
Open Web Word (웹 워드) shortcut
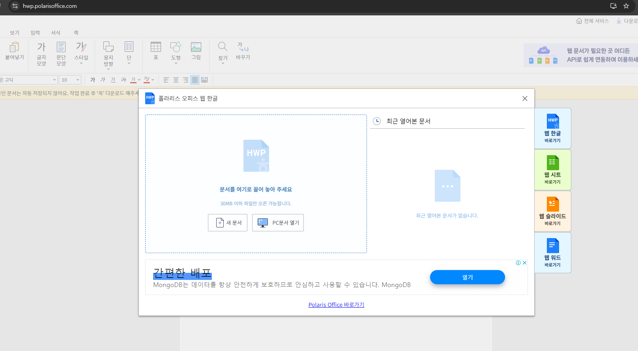point(552,253)
